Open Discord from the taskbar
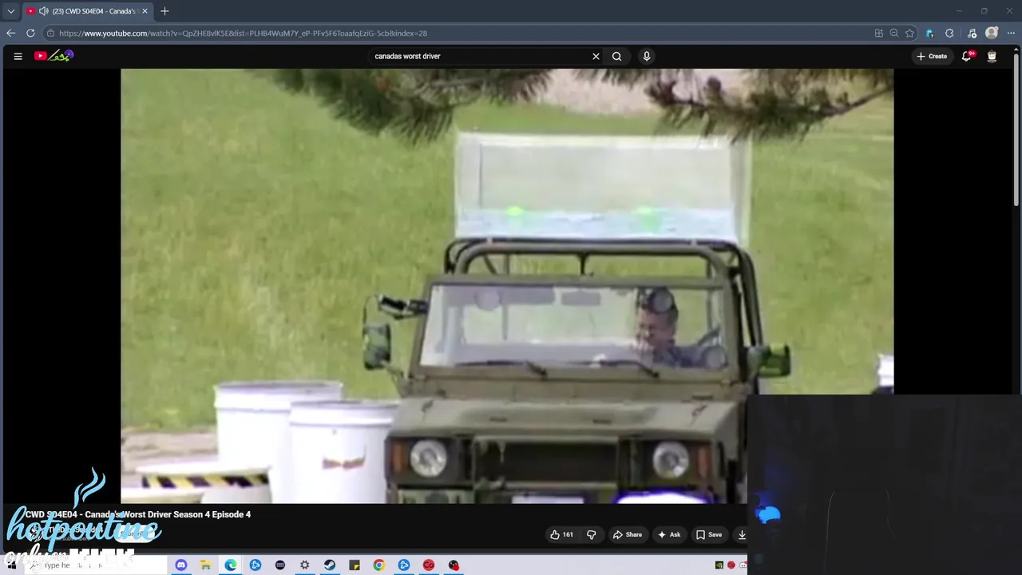 181,565
